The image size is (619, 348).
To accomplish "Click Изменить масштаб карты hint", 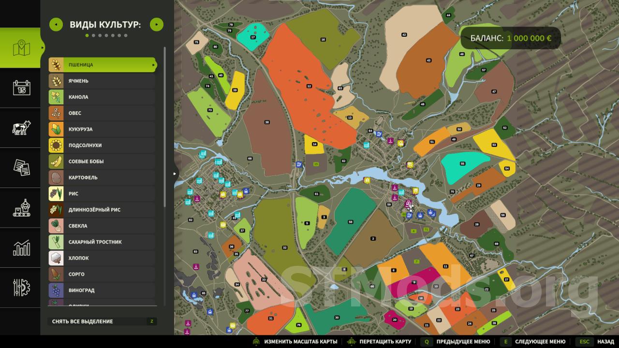I will click(295, 342).
